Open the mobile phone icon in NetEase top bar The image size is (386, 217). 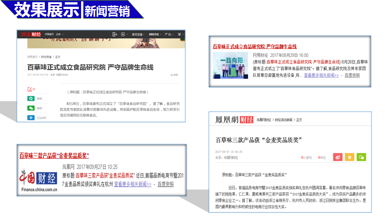point(114,34)
